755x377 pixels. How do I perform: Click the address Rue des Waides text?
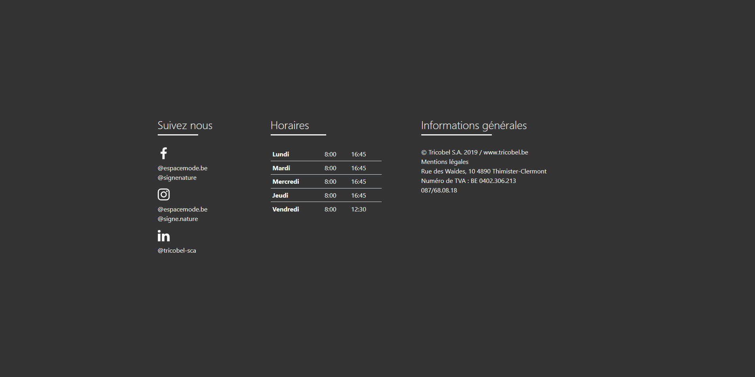click(x=484, y=171)
